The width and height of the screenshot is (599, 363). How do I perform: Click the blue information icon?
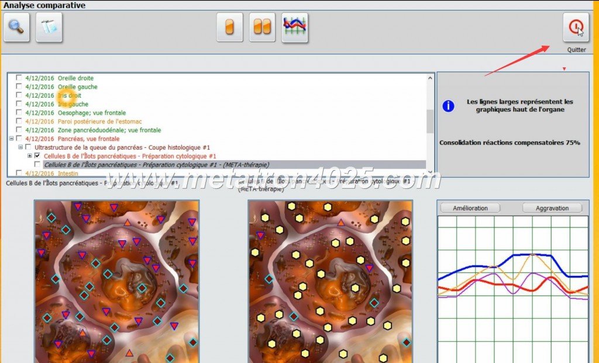coord(448,106)
